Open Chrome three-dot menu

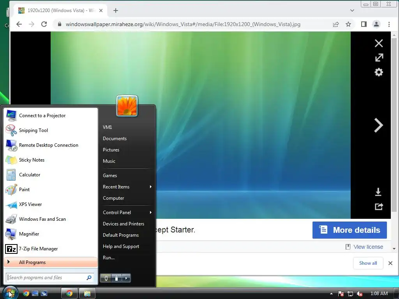click(389, 24)
